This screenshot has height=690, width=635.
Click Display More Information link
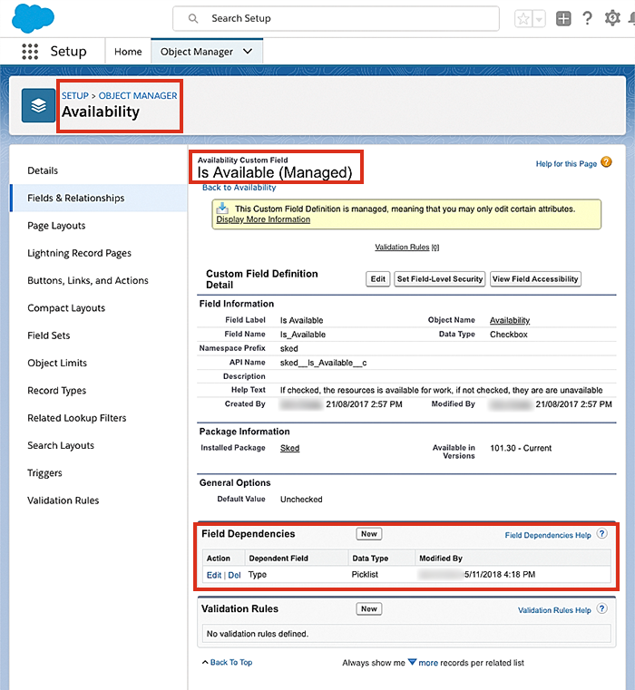(263, 219)
